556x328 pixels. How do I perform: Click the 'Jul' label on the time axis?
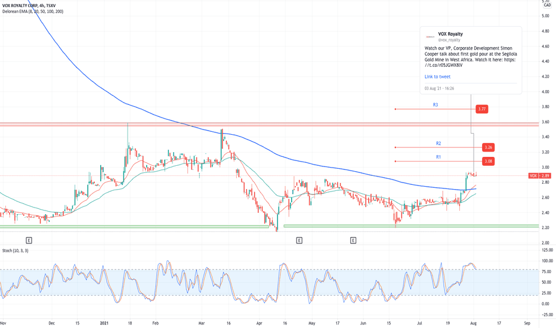[419, 323]
